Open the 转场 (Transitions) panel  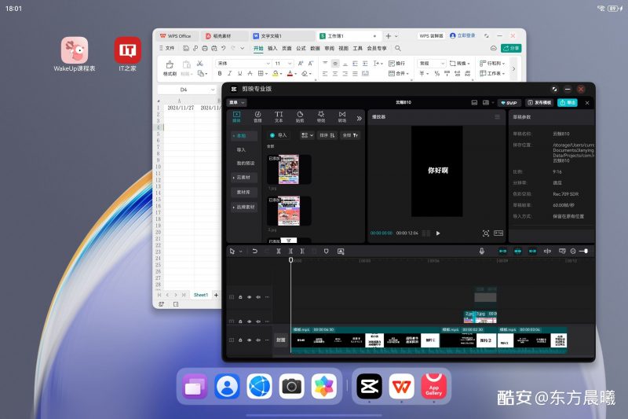[x=341, y=116]
